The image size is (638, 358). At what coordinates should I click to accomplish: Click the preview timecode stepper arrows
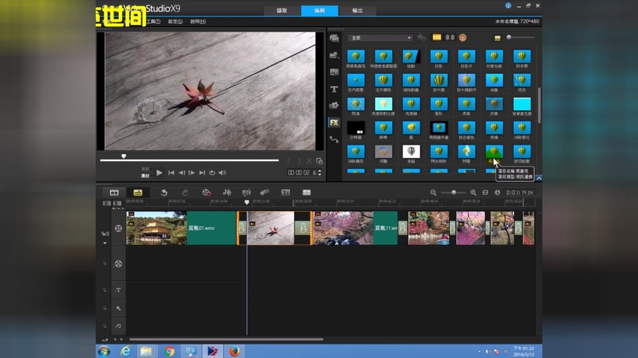point(320,173)
